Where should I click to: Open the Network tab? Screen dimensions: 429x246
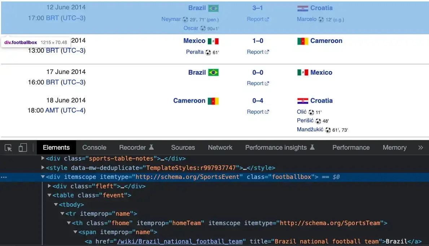tap(220, 148)
